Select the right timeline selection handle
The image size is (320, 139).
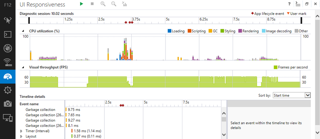(x=301, y=21)
